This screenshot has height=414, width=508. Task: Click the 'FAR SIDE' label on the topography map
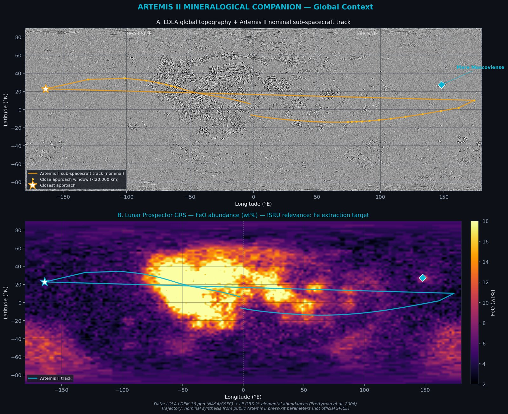pos(367,34)
